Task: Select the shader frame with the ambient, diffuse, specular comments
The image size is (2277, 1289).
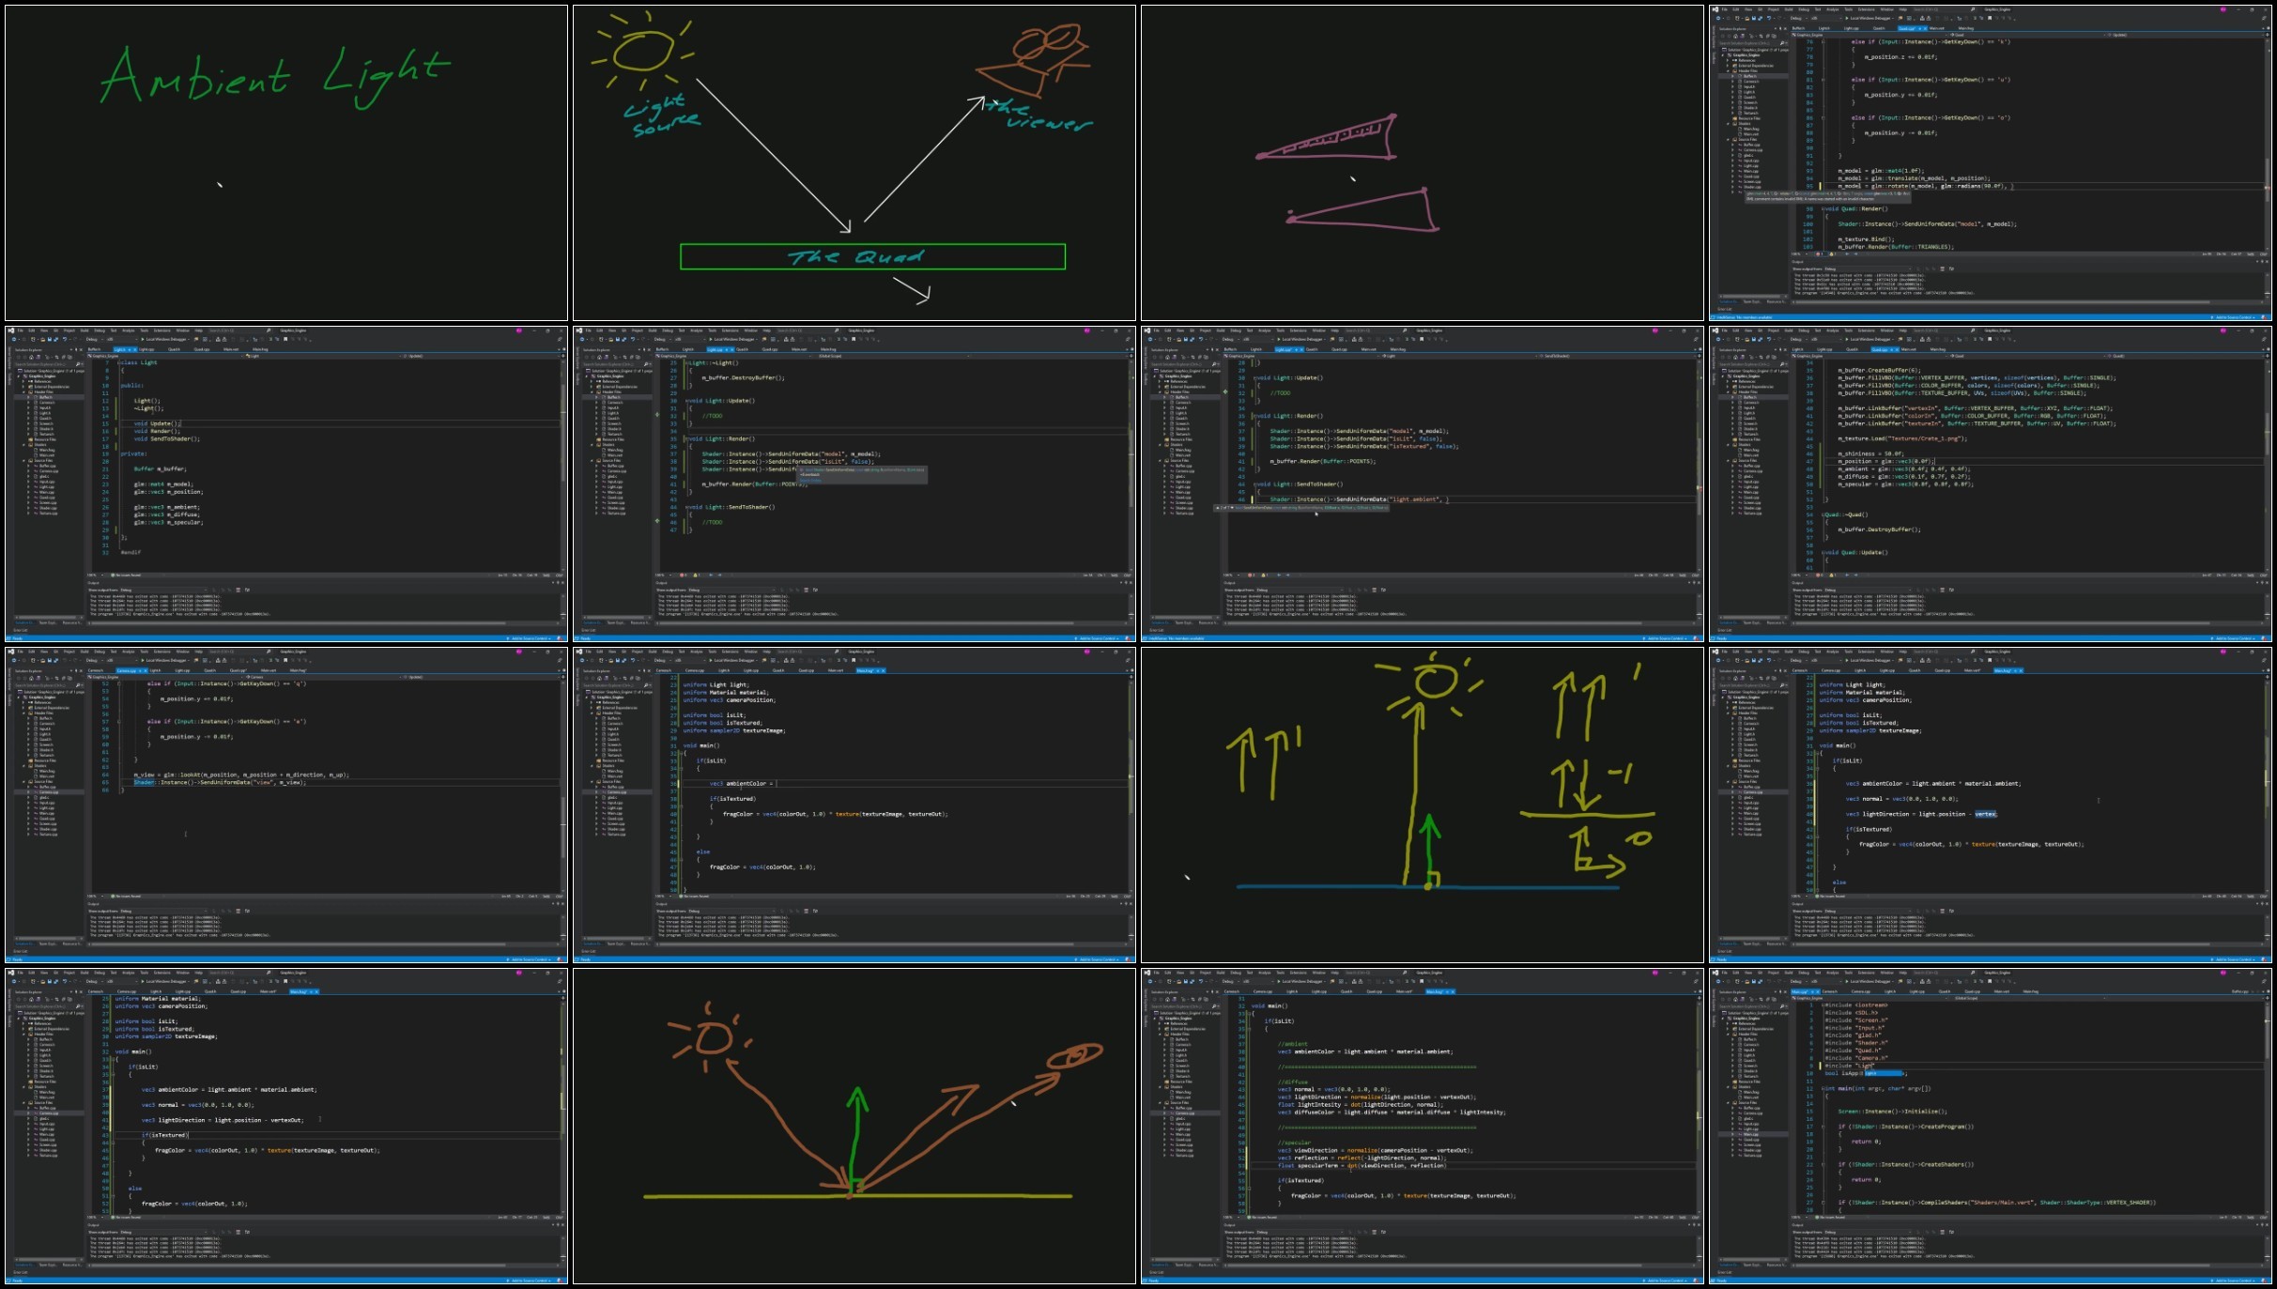Action: (1423, 1127)
